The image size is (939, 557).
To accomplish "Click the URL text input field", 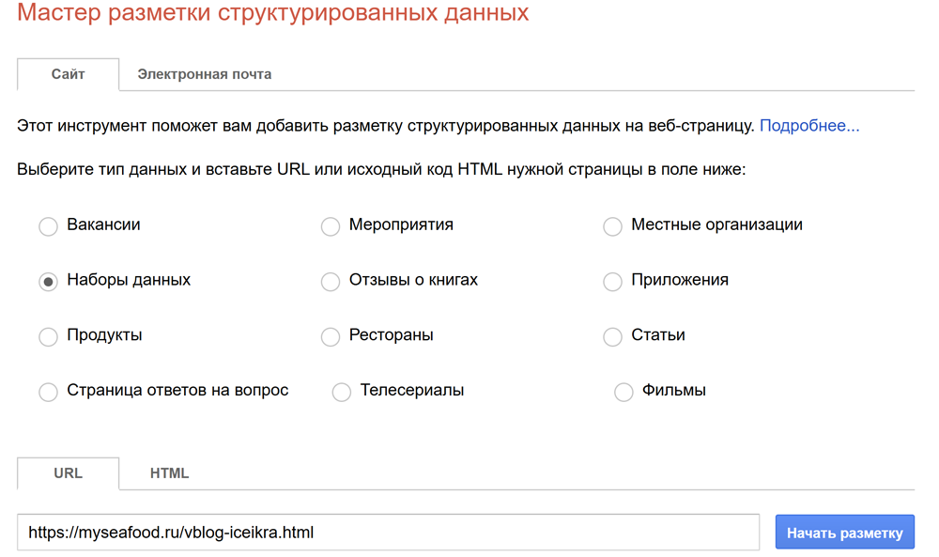I will pos(388,533).
